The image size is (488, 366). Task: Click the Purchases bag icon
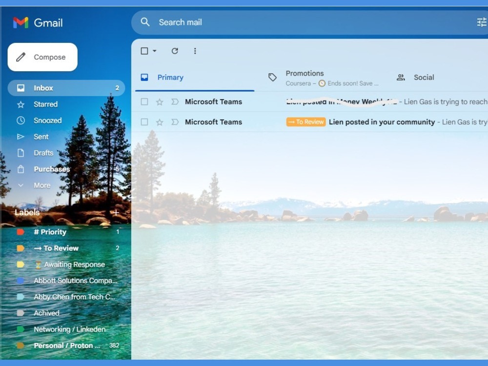[20, 169]
